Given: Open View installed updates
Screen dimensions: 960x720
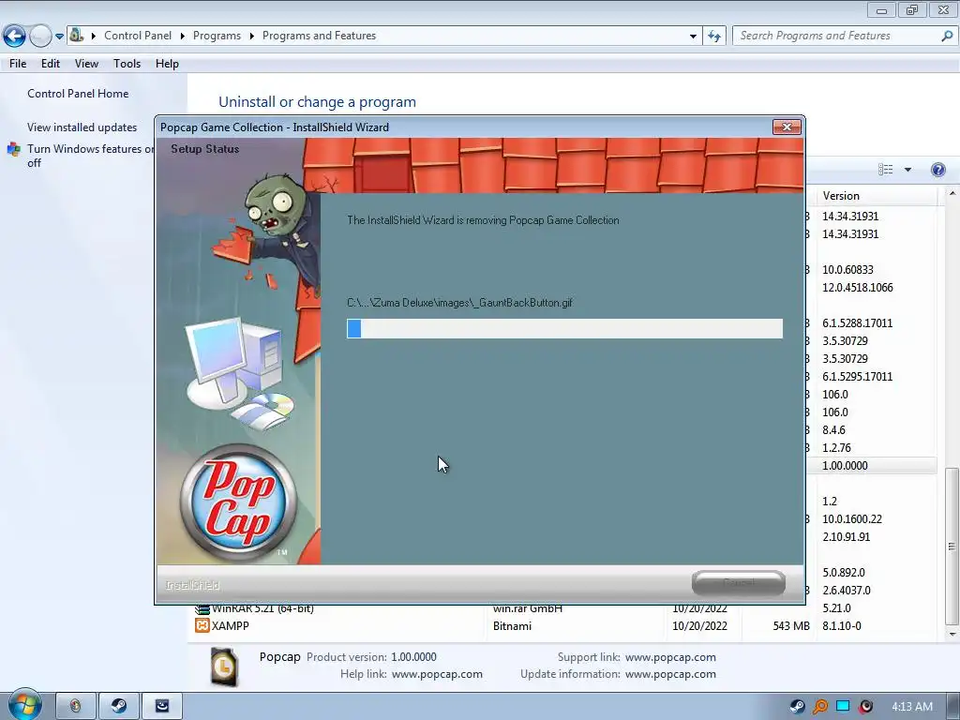Looking at the screenshot, I should 82,127.
